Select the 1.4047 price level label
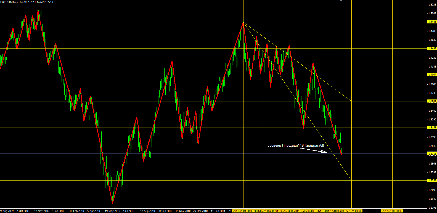 (x=432, y=75)
